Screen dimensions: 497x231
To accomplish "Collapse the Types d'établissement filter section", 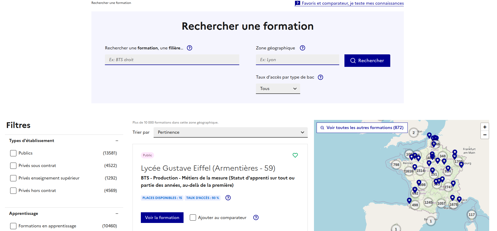I will 117,141.
